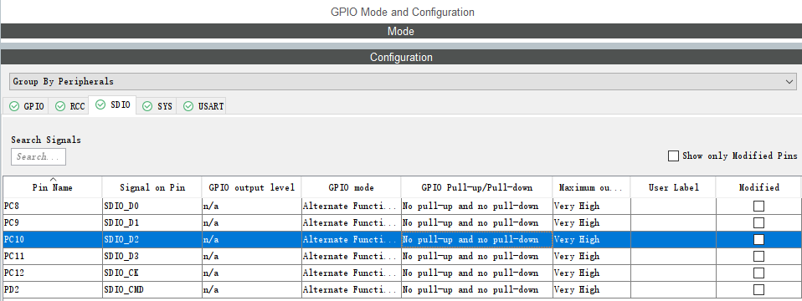Screen dimensions: 802x301
Task: Click GPIO mode cell for PC12
Action: [352, 273]
